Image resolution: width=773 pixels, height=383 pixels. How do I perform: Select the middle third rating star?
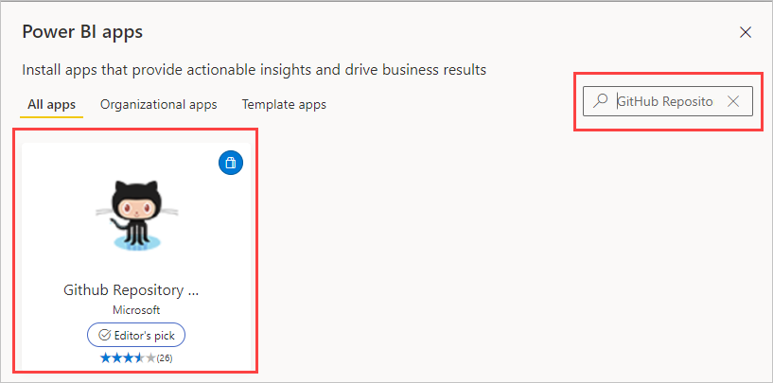[128, 357]
